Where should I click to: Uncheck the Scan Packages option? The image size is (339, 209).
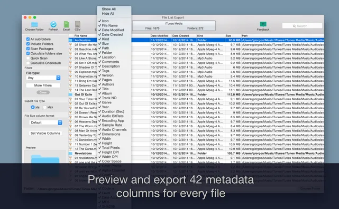point(28,49)
